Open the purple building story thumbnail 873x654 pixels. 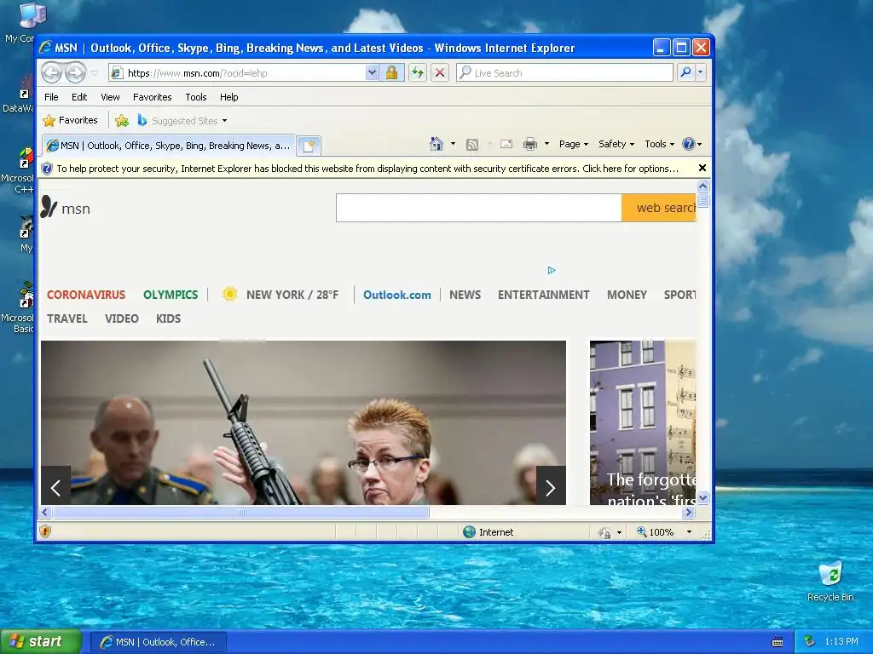643,422
